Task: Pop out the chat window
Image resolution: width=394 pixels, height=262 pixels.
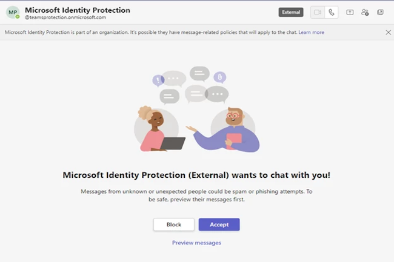Action: 380,12
